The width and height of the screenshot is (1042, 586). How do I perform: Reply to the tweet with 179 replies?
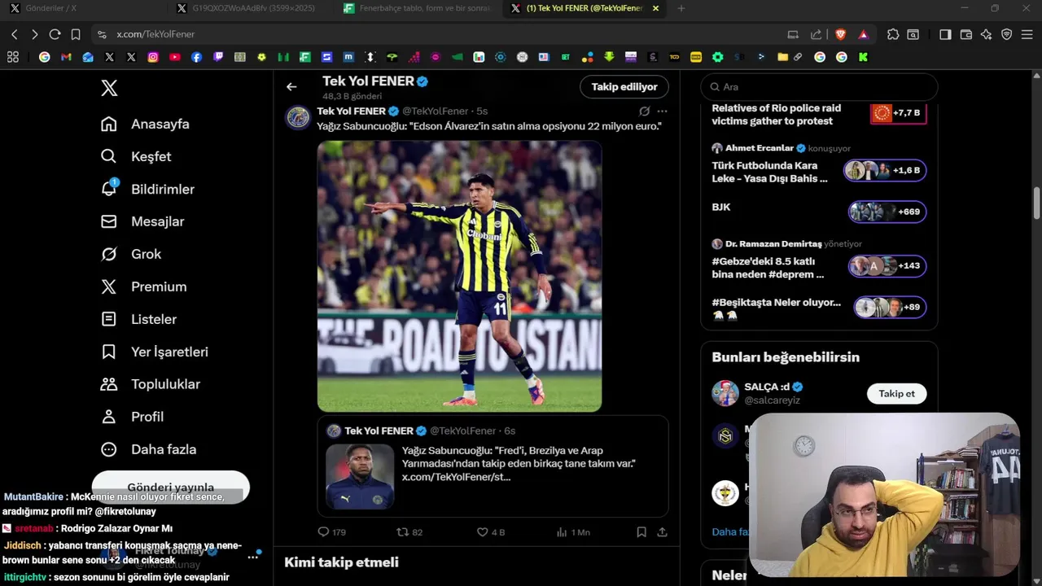click(x=331, y=531)
